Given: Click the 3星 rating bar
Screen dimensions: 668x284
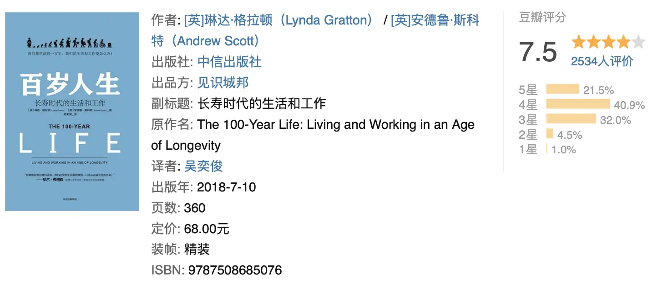Looking at the screenshot, I should click(x=571, y=119).
